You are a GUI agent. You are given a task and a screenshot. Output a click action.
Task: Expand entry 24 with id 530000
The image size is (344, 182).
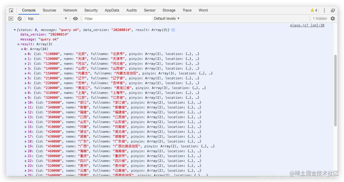tap(26, 170)
